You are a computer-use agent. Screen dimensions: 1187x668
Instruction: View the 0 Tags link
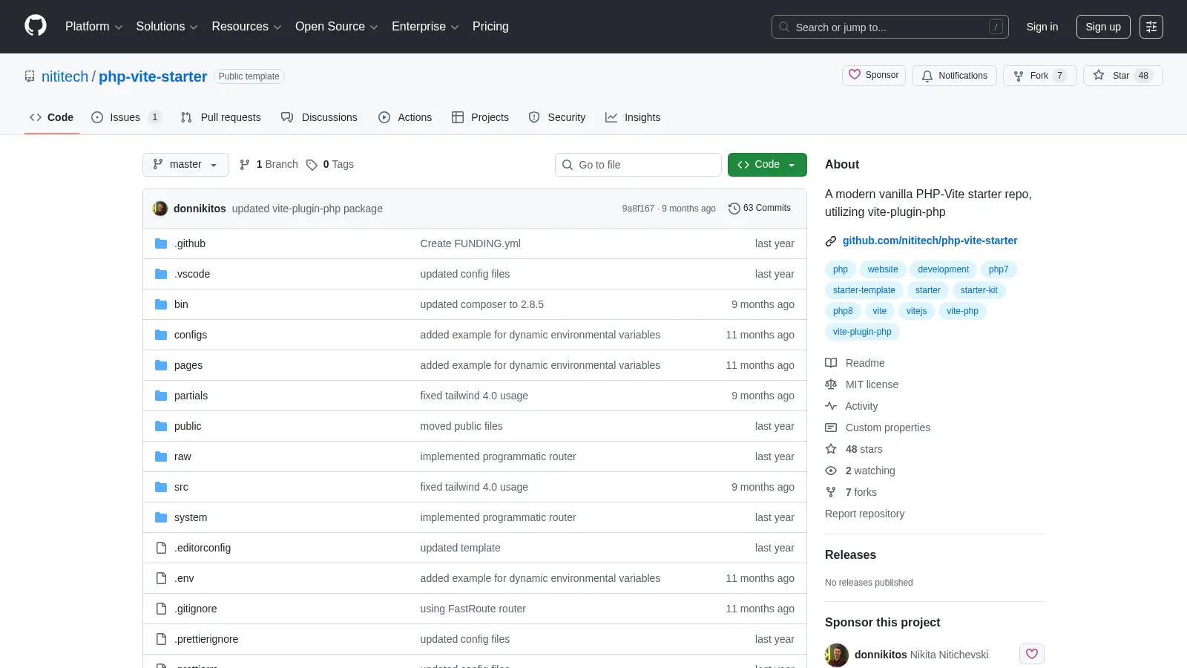(x=330, y=165)
